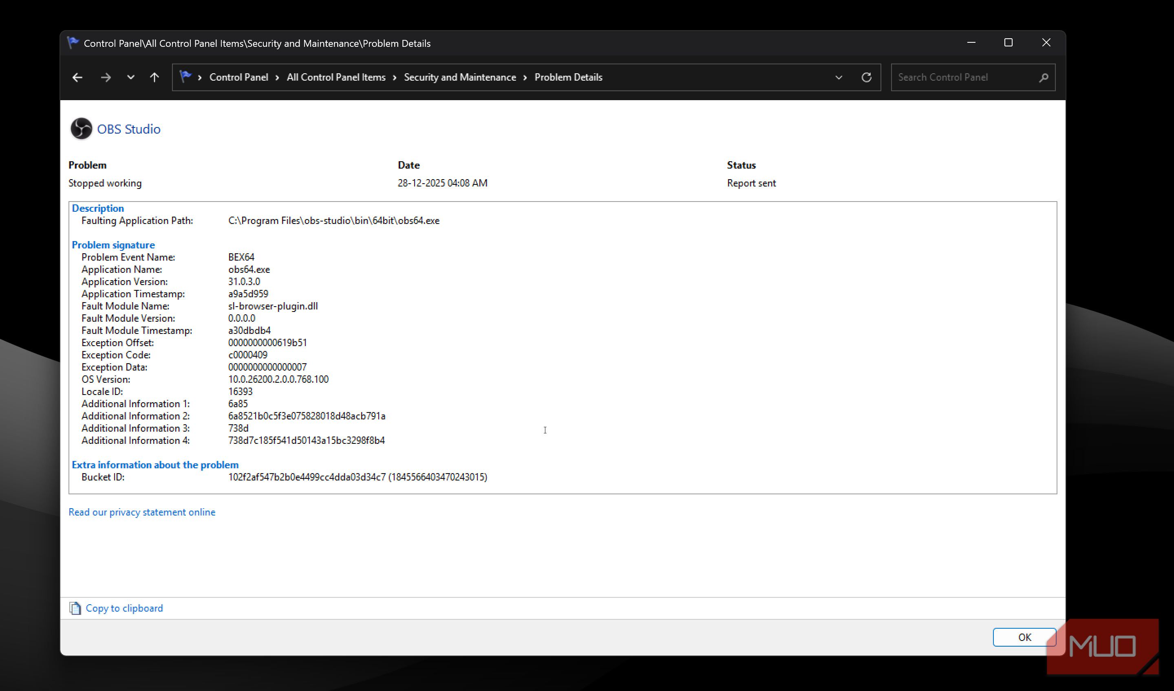The width and height of the screenshot is (1174, 691).
Task: Open the recent locations chevron dropdown
Action: 130,77
